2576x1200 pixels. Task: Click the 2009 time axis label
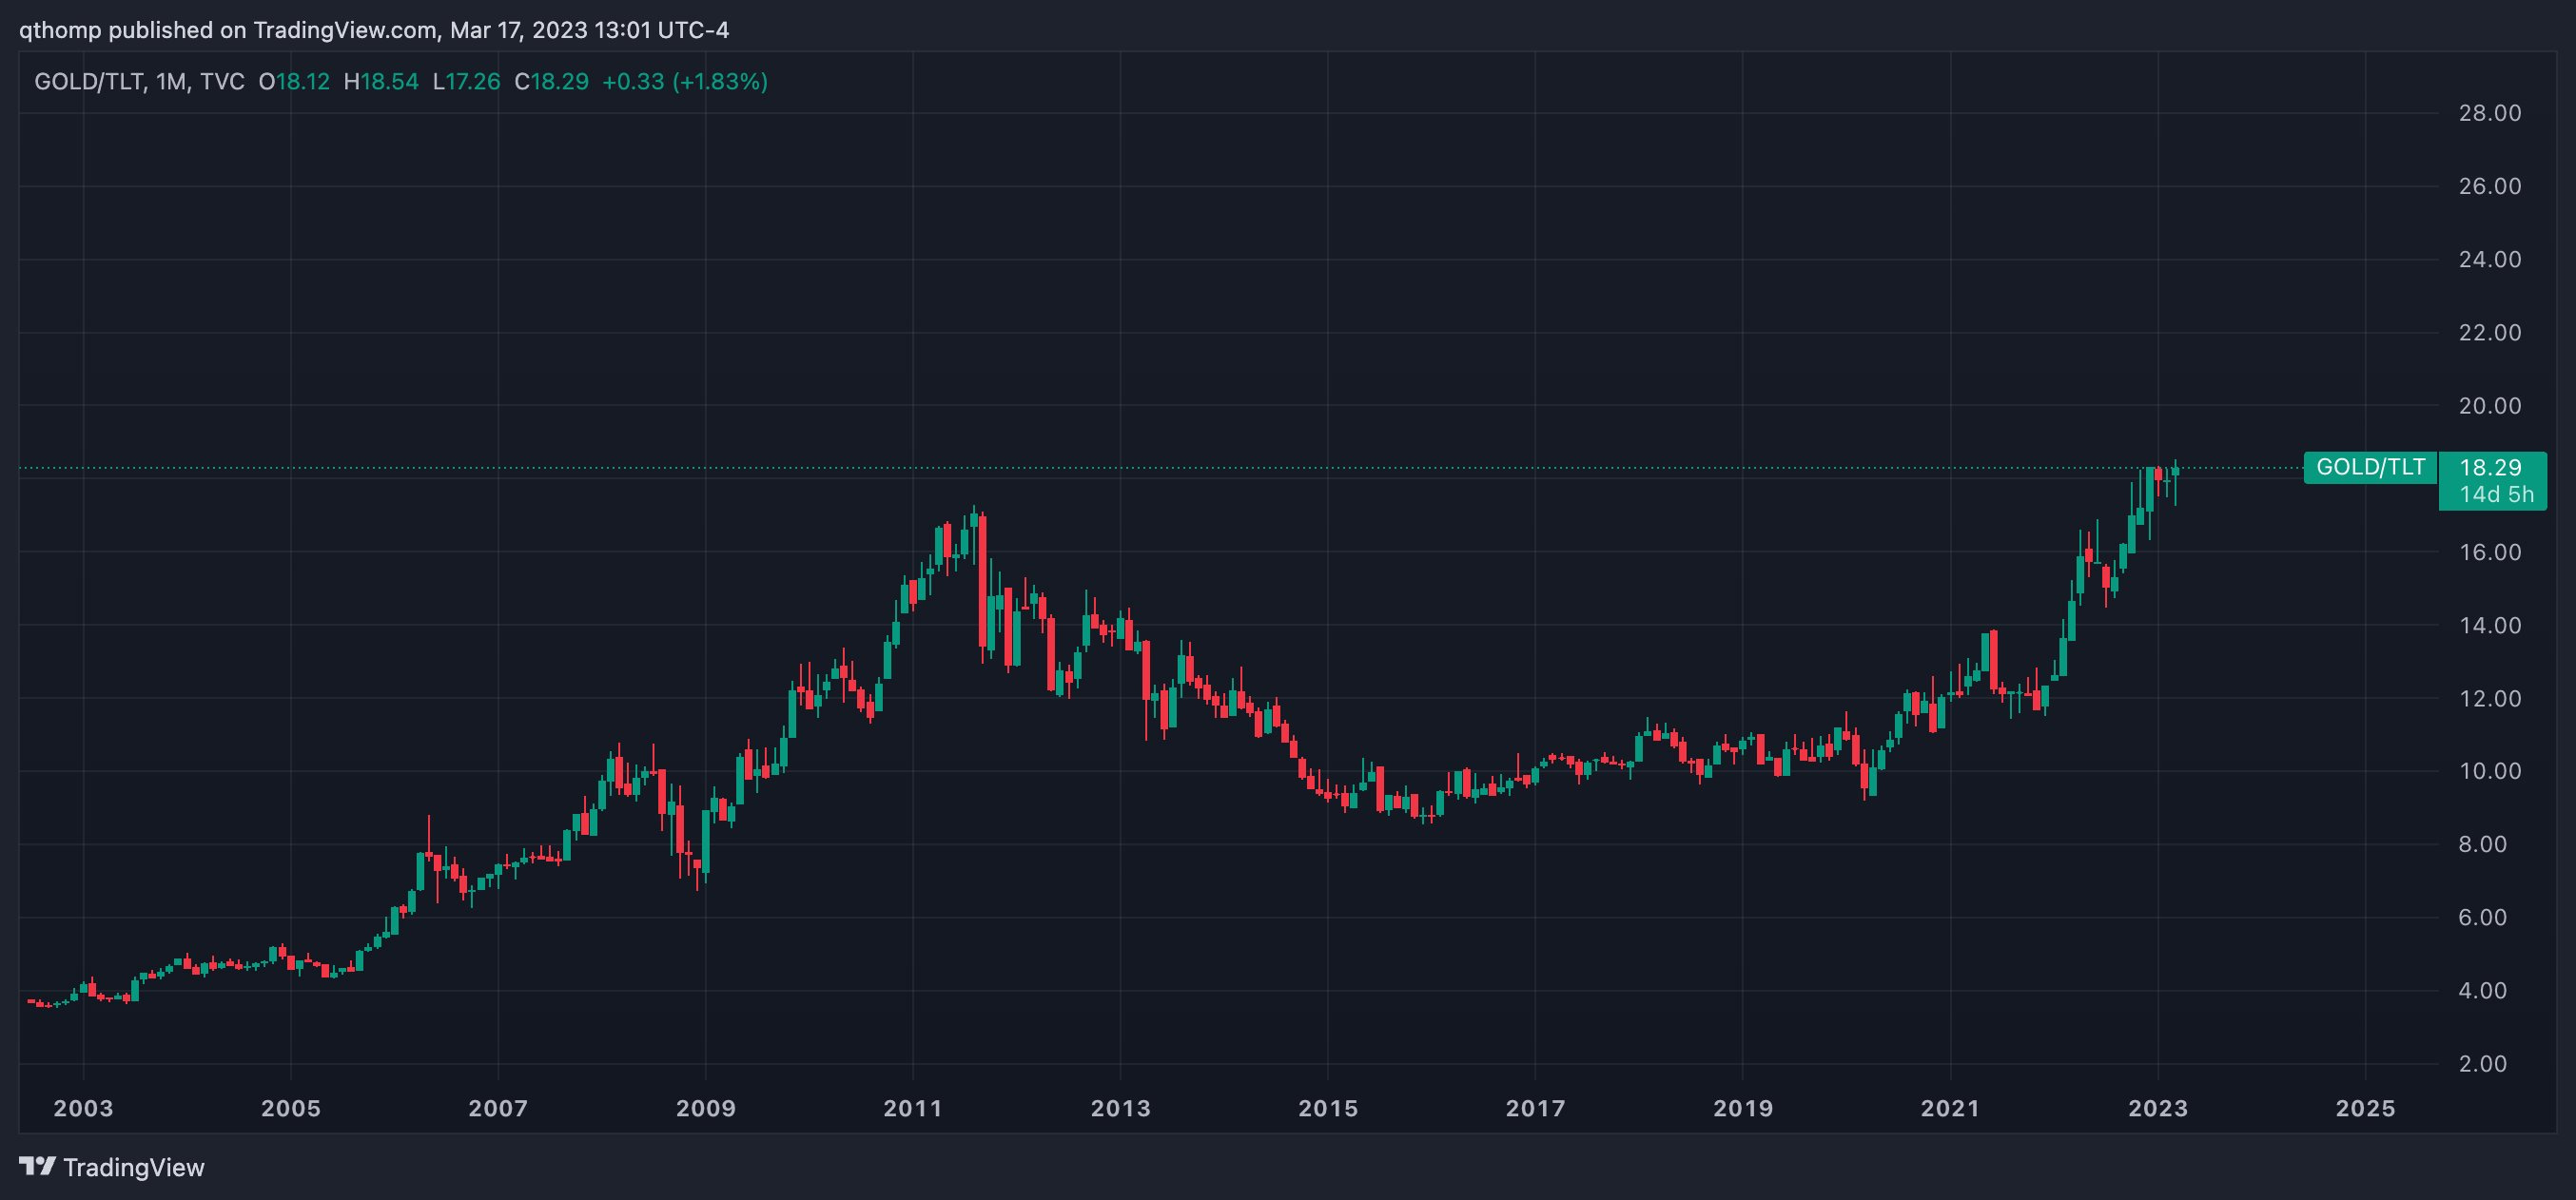click(705, 1108)
